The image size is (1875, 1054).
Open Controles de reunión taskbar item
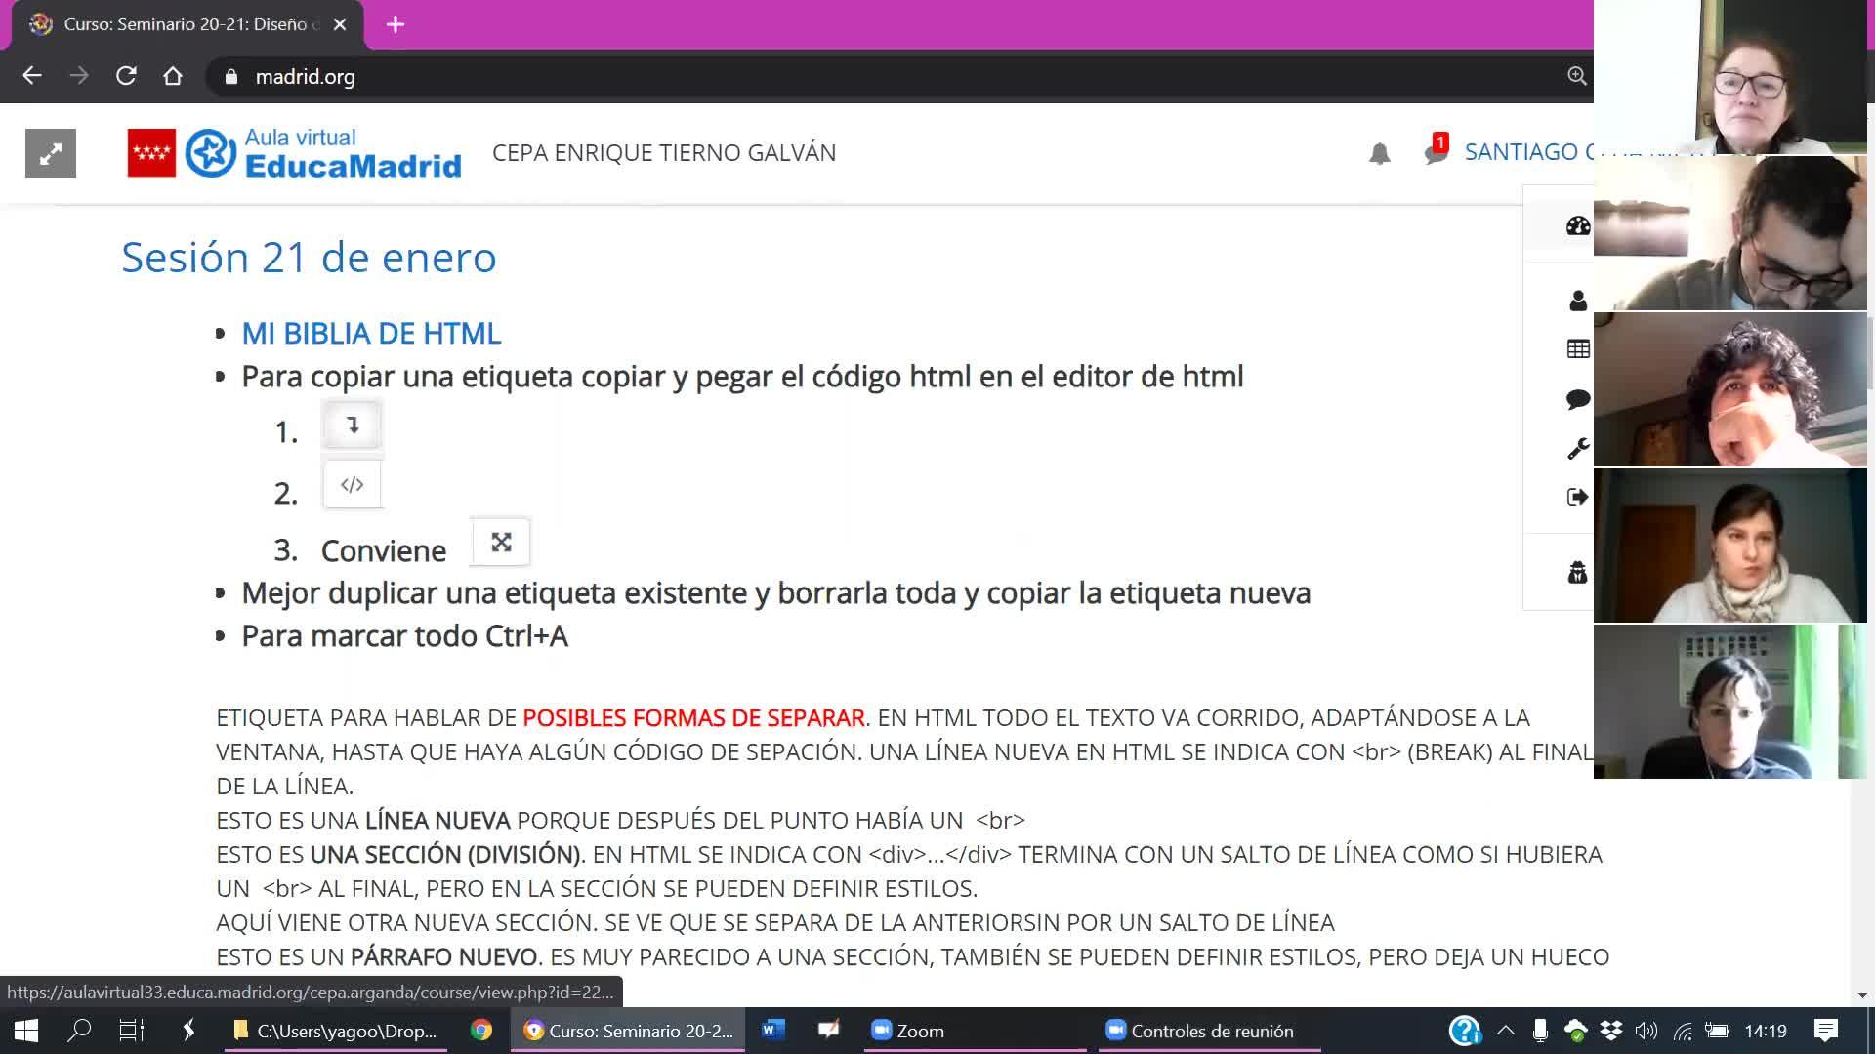[1199, 1031]
